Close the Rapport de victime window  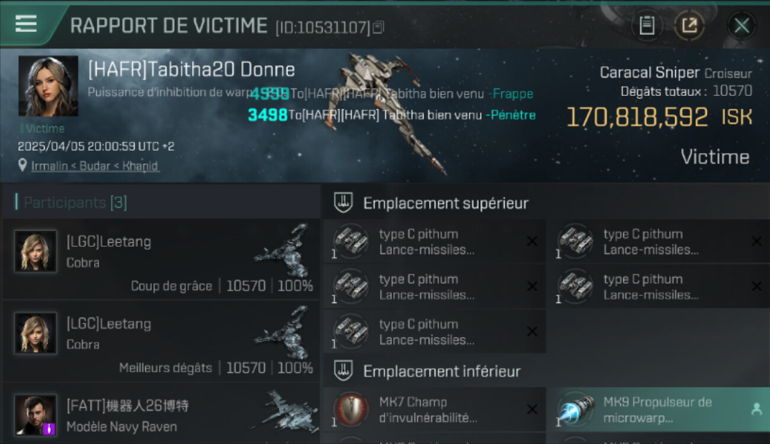click(742, 25)
